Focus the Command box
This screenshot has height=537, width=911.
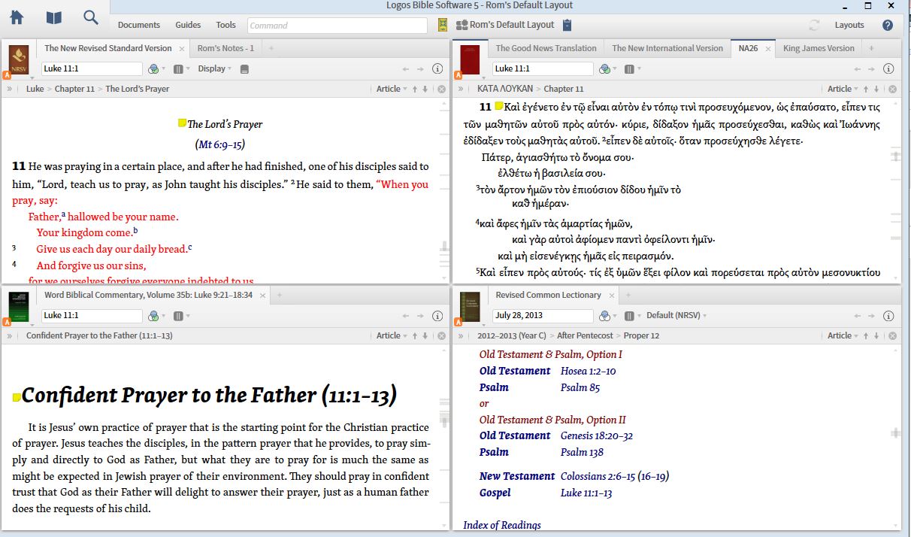(x=337, y=26)
